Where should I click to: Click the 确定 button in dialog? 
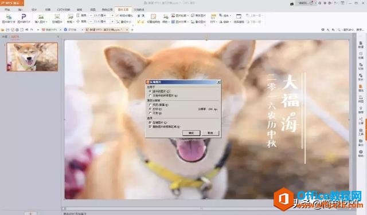[191, 133]
